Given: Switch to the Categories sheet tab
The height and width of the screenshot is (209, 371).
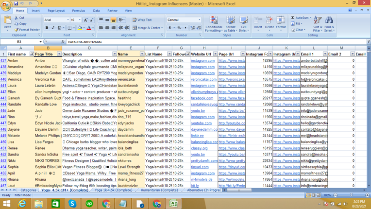Looking at the screenshot, I should click(28, 190).
